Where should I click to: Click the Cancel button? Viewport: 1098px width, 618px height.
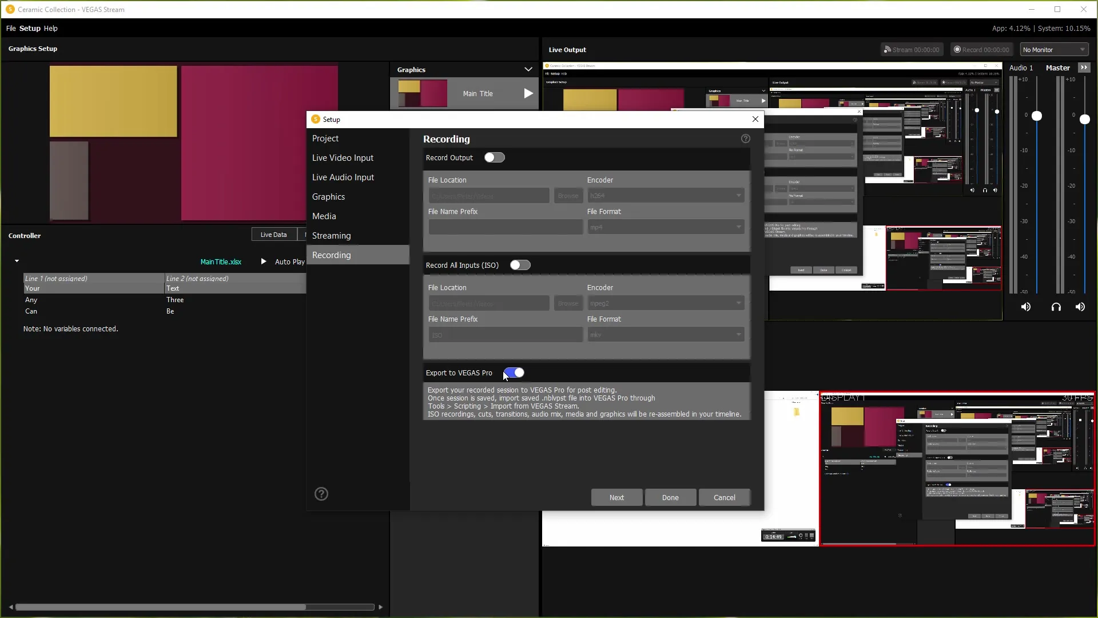[725, 497]
